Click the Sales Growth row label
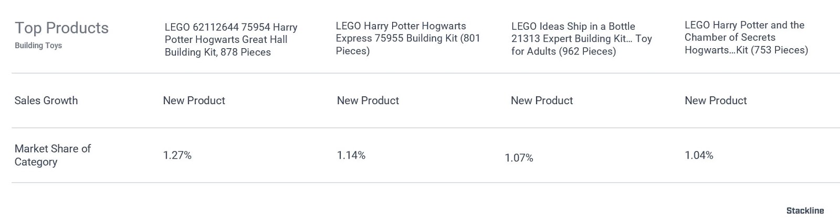 point(46,101)
